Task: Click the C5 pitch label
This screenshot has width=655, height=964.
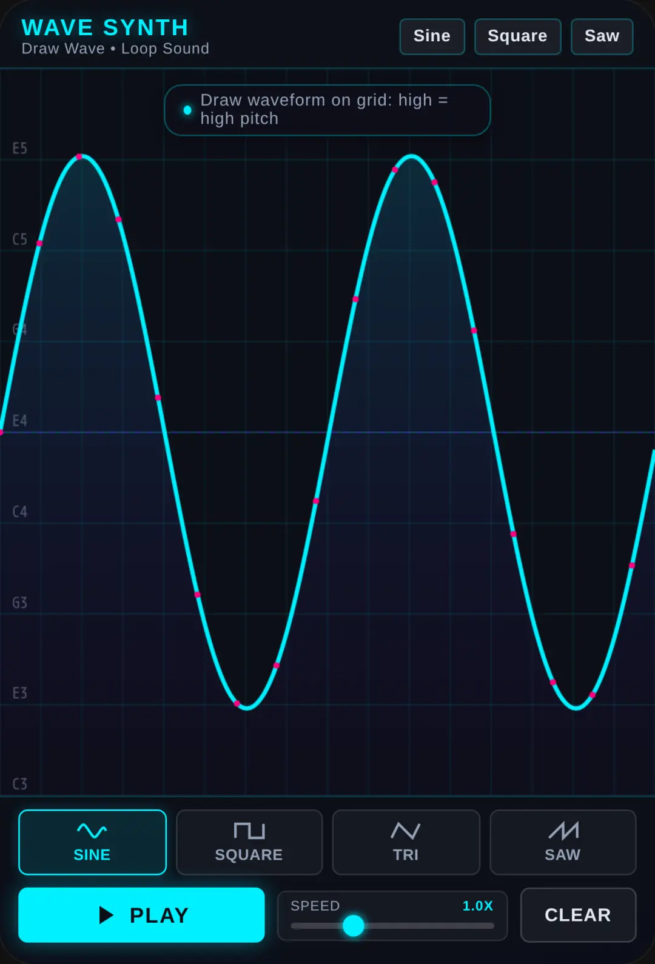Action: tap(20, 239)
